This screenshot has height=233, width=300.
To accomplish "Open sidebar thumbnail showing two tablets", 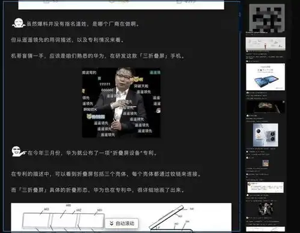I will click(266, 77).
